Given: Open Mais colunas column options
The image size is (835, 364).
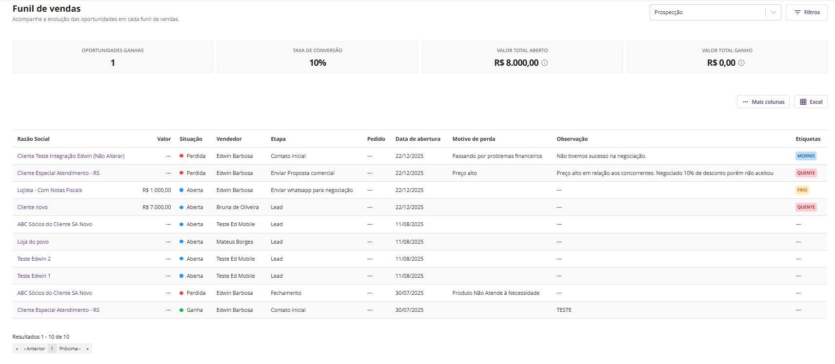Looking at the screenshot, I should (763, 102).
